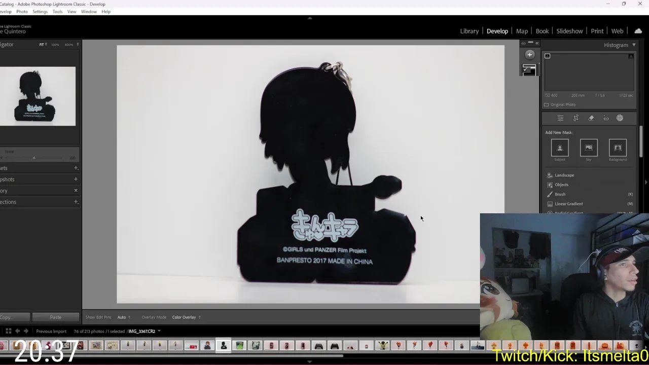This screenshot has height=365, width=649.
Task: Choose the Brush mask option
Action: coord(560,194)
